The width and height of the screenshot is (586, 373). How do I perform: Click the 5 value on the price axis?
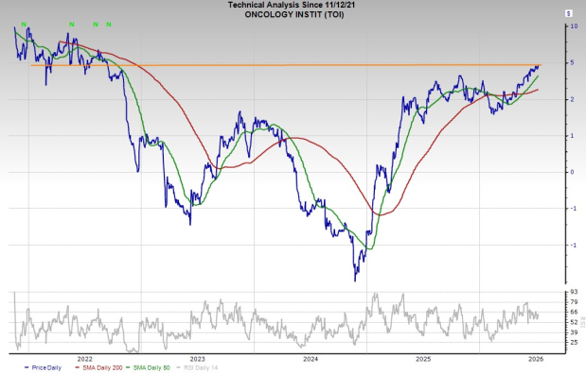(572, 62)
